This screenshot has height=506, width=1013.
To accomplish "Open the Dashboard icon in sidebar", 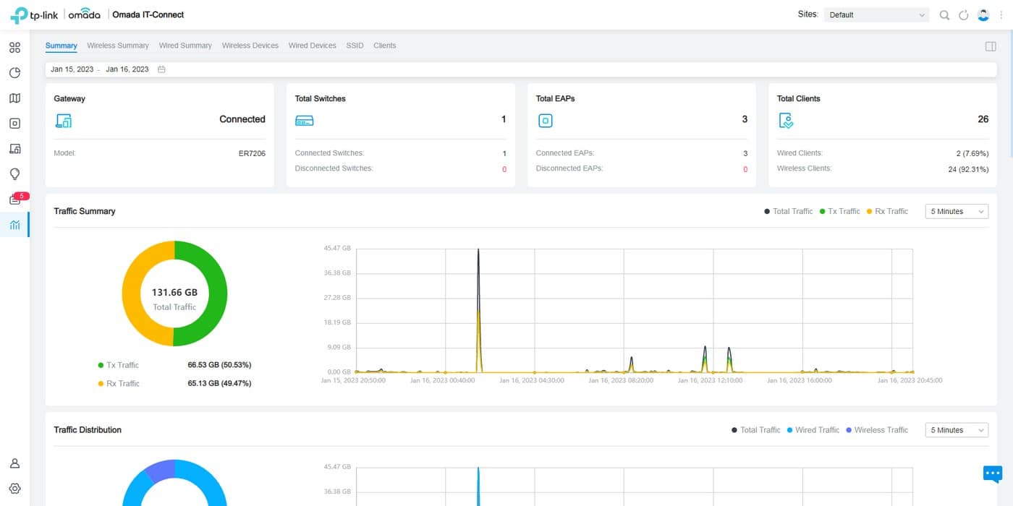I will point(14,48).
